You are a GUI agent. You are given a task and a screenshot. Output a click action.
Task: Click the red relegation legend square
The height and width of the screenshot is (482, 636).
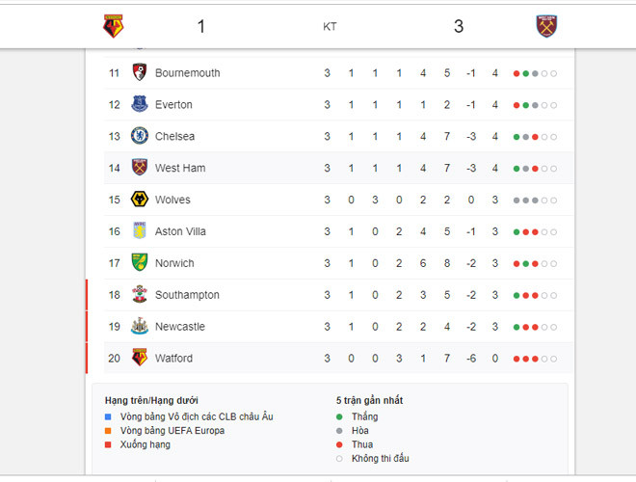coord(109,444)
